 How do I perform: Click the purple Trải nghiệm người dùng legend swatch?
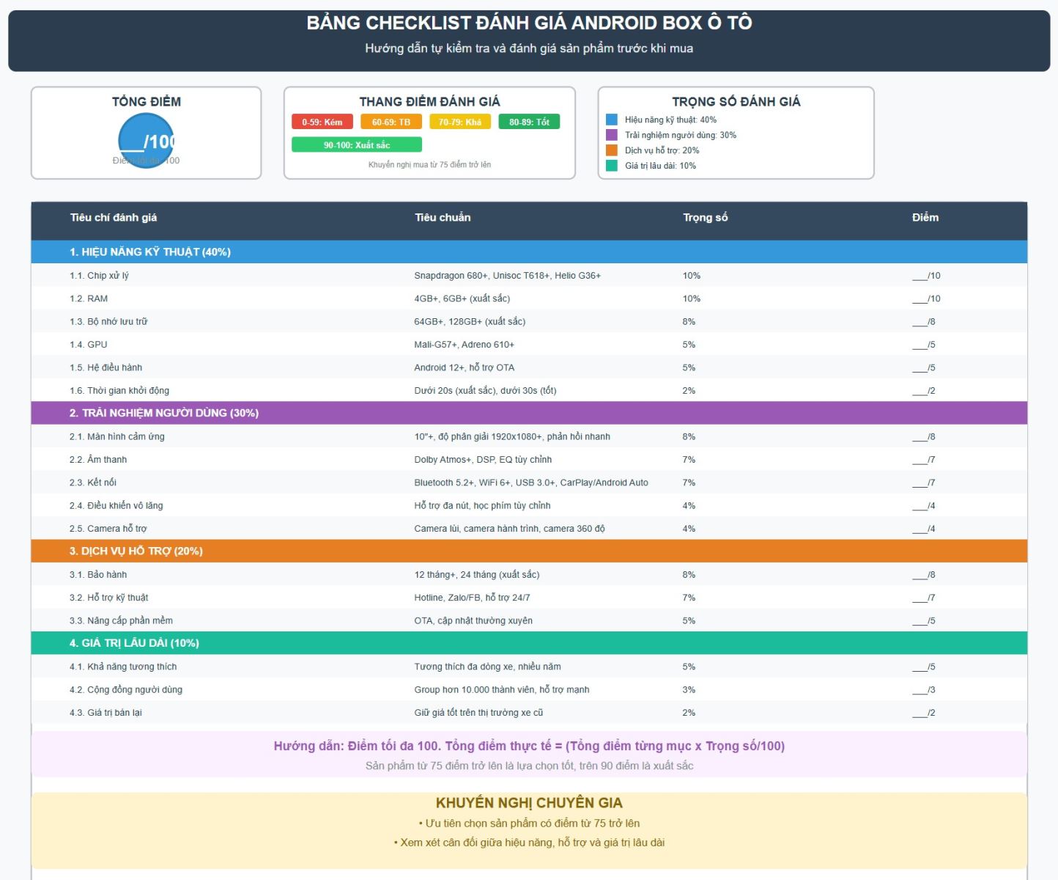coord(612,135)
